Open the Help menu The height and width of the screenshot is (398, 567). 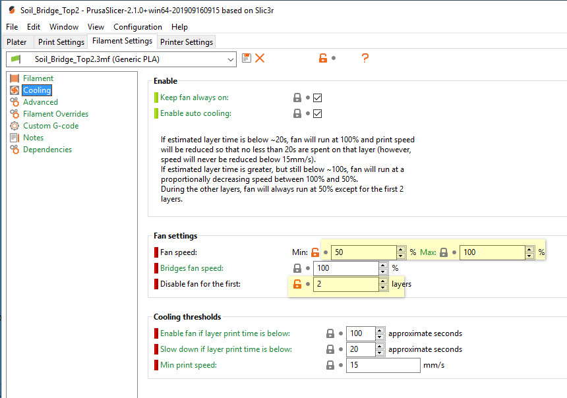179,27
